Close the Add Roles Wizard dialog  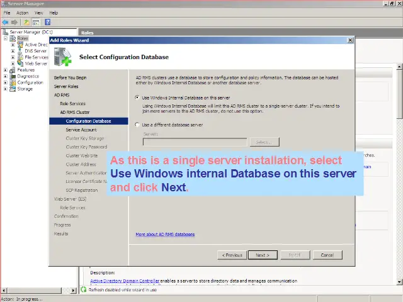(350, 40)
